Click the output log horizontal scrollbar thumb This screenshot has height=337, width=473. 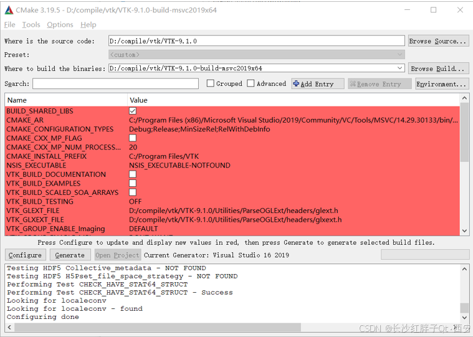(158, 327)
